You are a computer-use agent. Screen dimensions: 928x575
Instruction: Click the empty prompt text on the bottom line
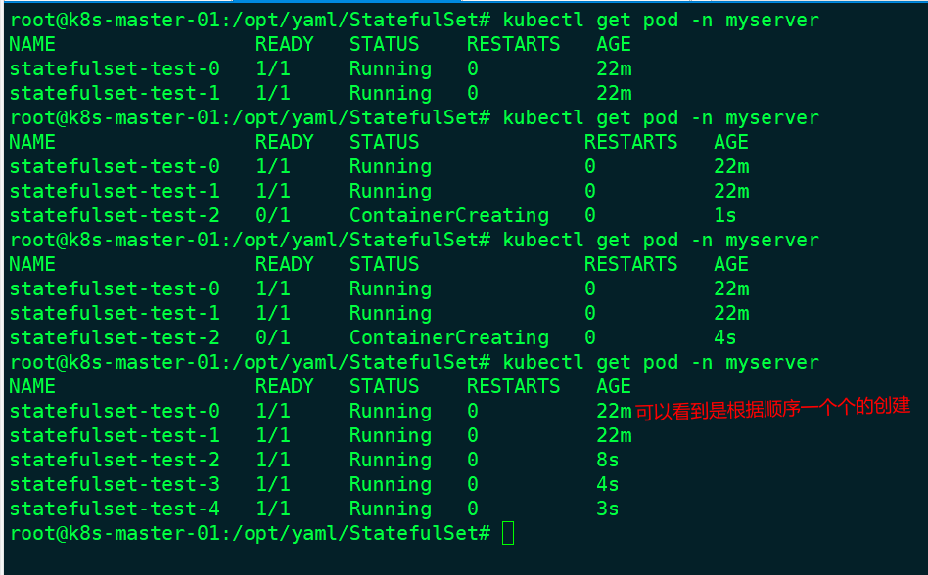pos(249,533)
